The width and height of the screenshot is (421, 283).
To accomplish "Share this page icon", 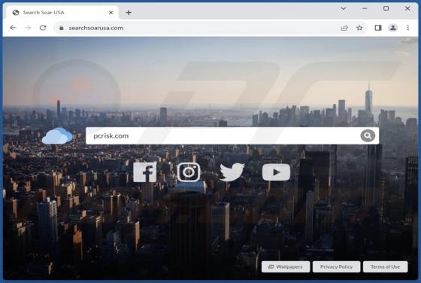I will click(x=344, y=28).
